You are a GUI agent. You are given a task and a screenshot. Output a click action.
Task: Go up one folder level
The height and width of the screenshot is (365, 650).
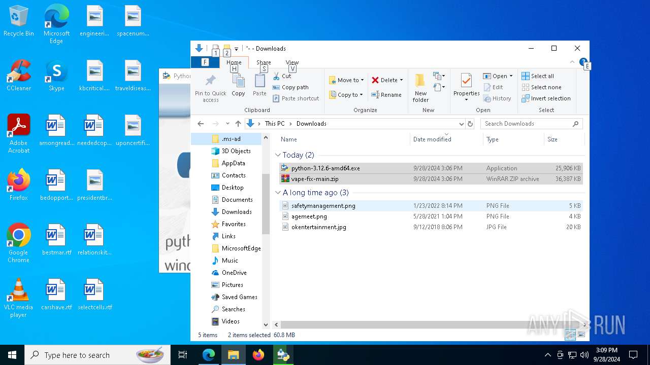tap(238, 124)
